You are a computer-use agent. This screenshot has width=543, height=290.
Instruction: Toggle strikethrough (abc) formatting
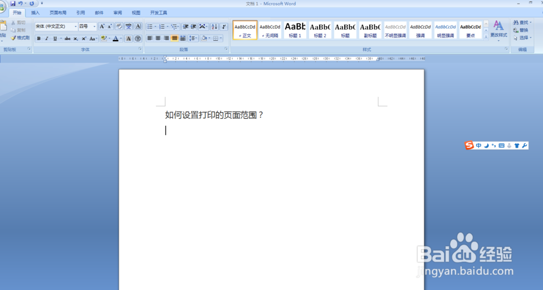point(67,38)
